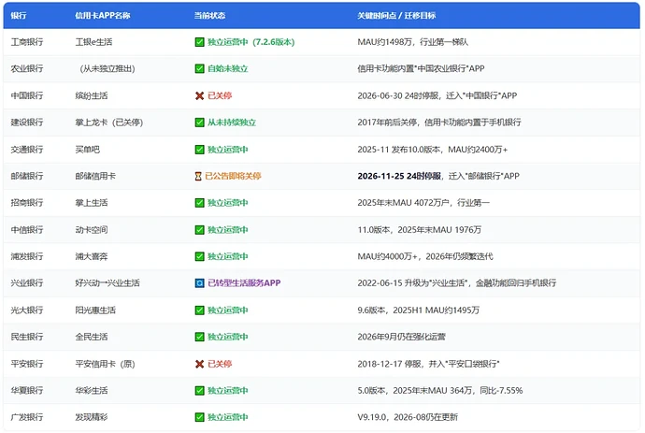The height and width of the screenshot is (433, 645).
Task: Click the 好兴动→兴业生活 cell
Action: point(107,283)
